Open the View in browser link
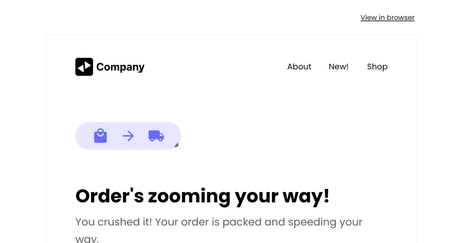Screen dimensions: 463x243 tap(387, 17)
